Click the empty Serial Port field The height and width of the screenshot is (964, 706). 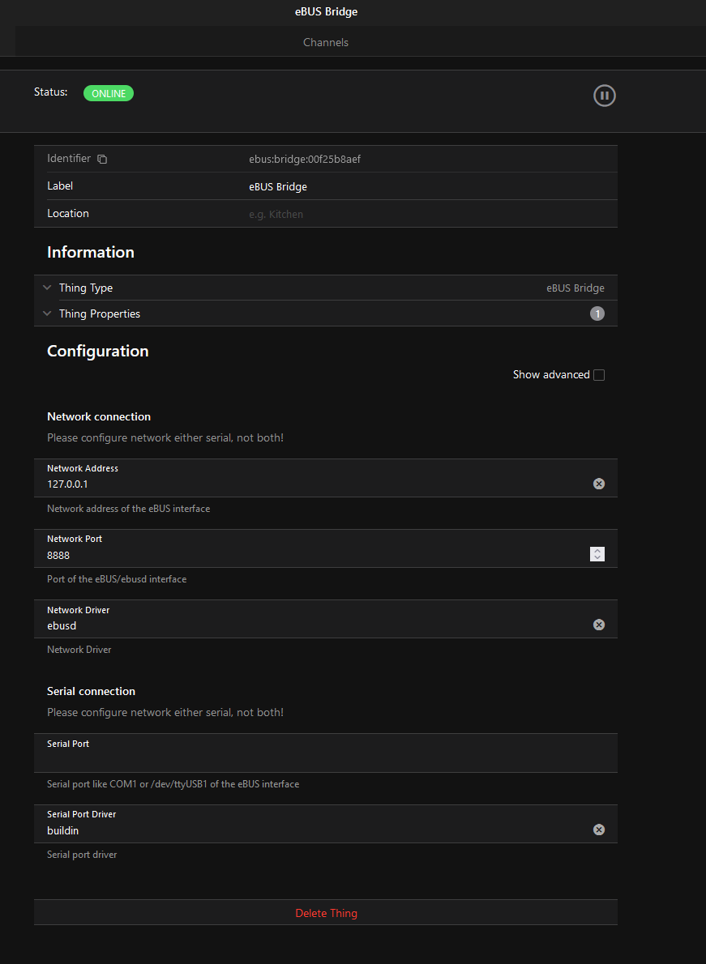point(324,759)
